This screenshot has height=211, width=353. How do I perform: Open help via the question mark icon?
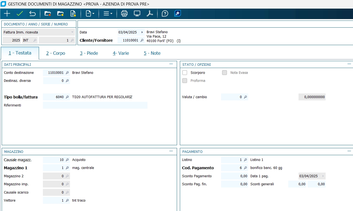pyautogui.click(x=165, y=14)
